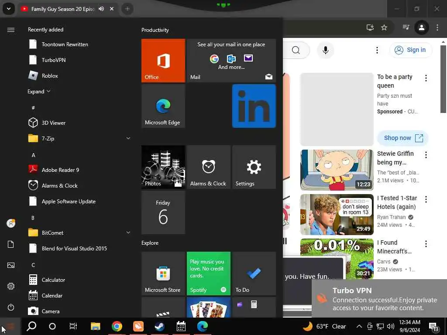
Task: Open Calculator app
Action: tap(79, 280)
